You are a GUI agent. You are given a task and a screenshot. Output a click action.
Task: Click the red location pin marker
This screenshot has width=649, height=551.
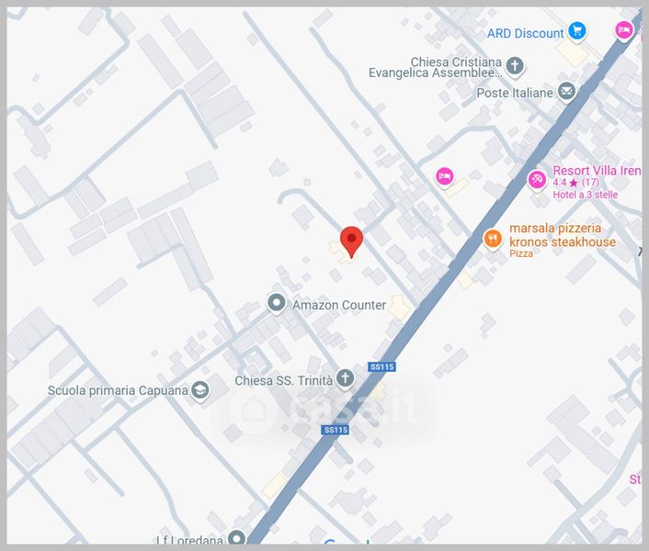351,242
